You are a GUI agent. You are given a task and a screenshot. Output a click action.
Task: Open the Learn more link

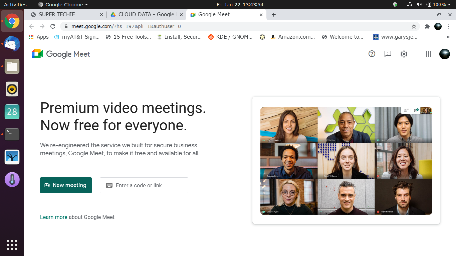tap(54, 217)
